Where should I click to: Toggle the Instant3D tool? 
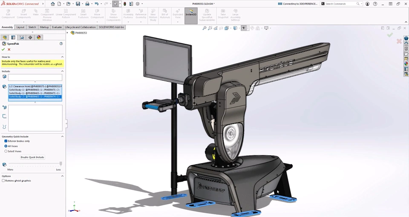click(191, 16)
